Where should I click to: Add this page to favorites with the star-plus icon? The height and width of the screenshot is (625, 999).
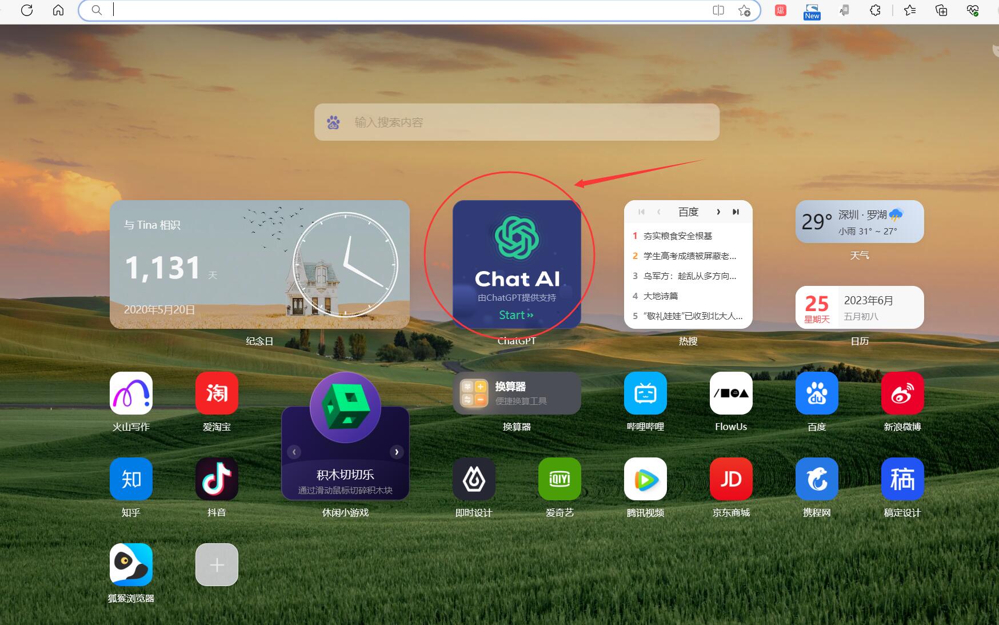click(x=744, y=10)
